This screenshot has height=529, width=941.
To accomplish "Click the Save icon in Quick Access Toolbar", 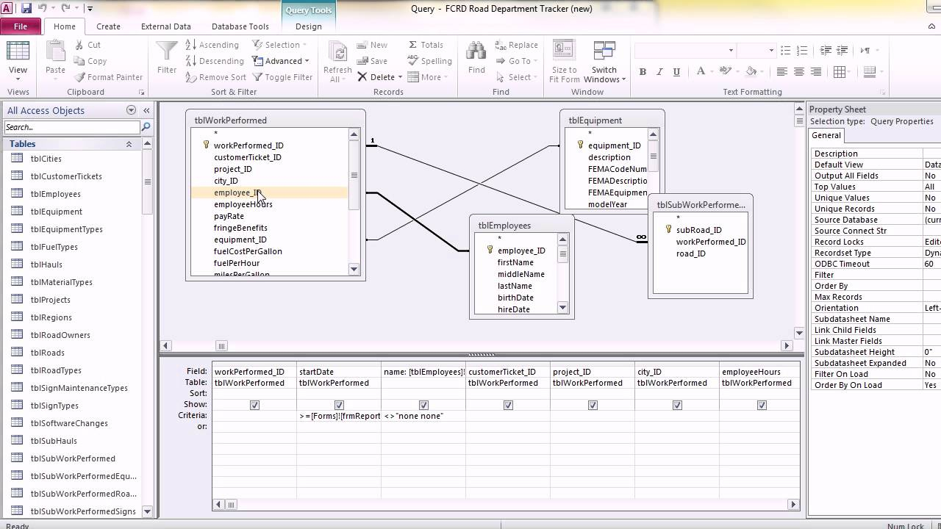I will pyautogui.click(x=26, y=8).
